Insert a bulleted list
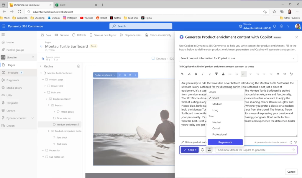This screenshot has height=178, width=302. [230, 74]
